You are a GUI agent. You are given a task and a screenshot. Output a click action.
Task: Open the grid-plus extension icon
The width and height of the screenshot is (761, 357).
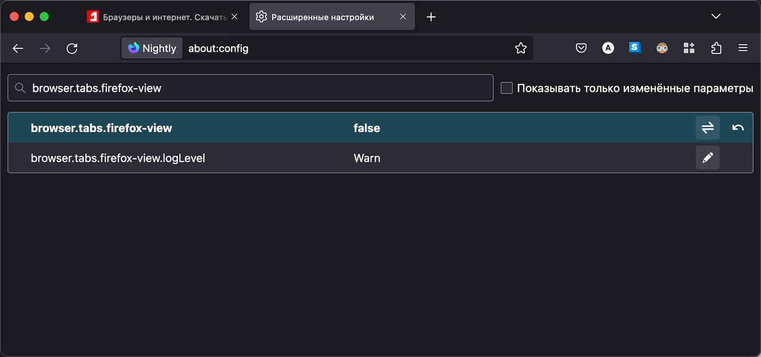tap(689, 48)
